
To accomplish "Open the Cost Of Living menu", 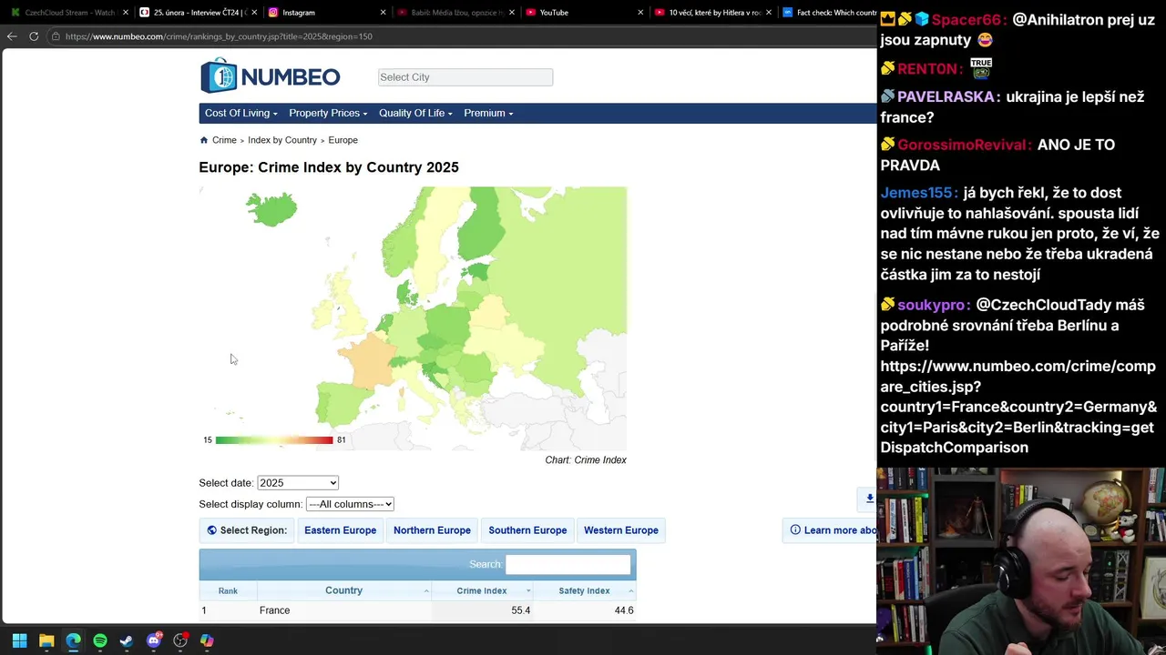I will pos(240,113).
